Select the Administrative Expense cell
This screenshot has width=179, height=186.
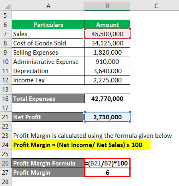[48, 61]
